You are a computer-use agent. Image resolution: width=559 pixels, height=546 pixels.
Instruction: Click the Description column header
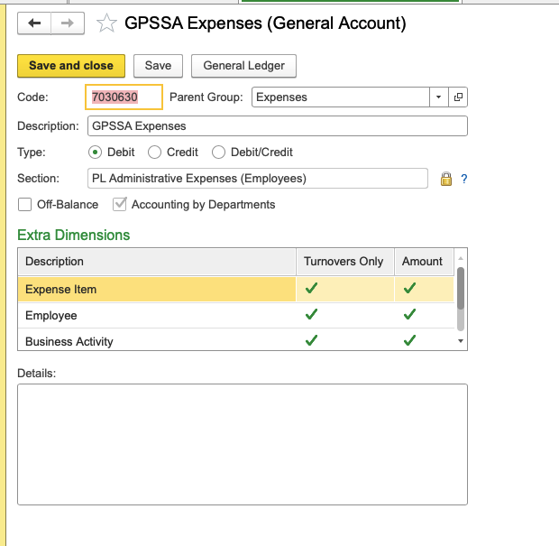click(157, 262)
